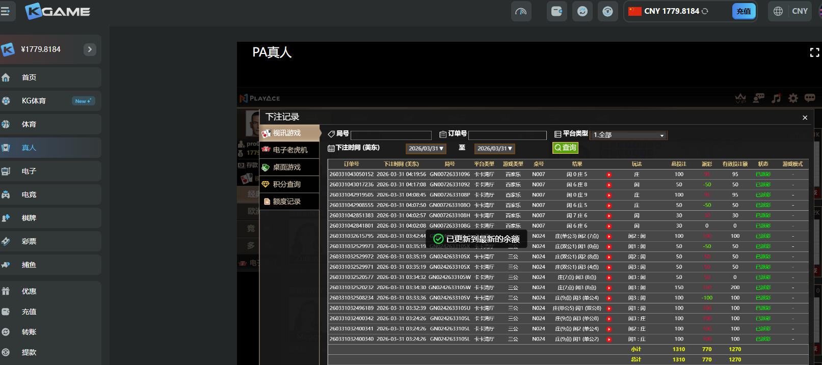Open the wallet icon in top bar

tap(556, 11)
